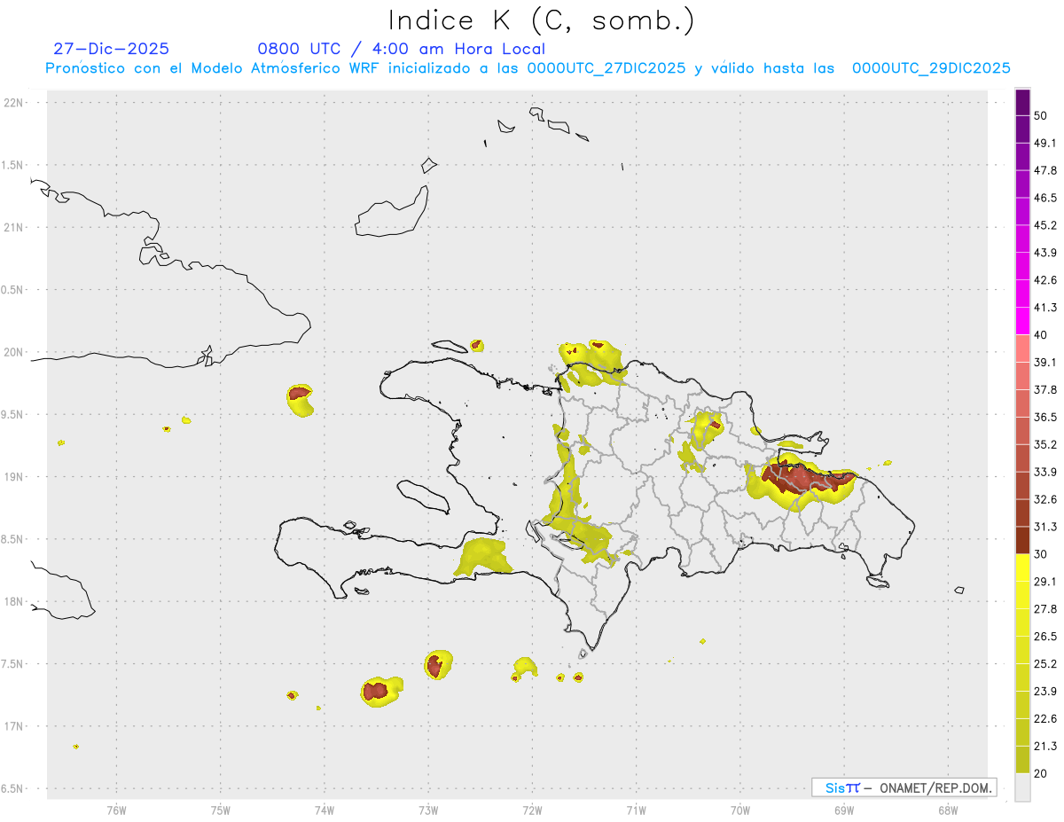The image size is (1064, 822).
Task: Click the "73W" longitude label
Action: (428, 810)
